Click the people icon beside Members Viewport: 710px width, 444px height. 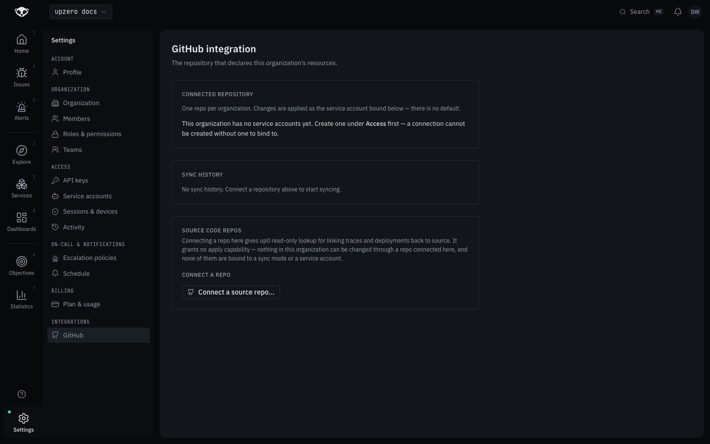[x=55, y=118]
